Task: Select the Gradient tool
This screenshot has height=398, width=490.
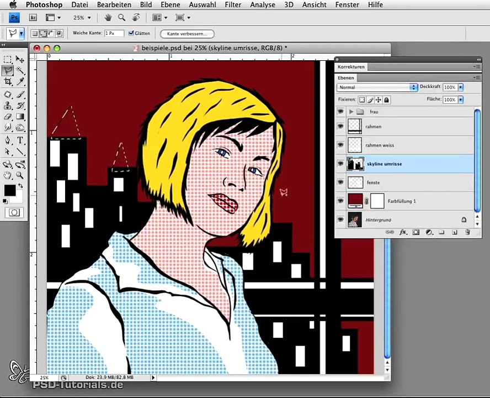Action: [20, 117]
